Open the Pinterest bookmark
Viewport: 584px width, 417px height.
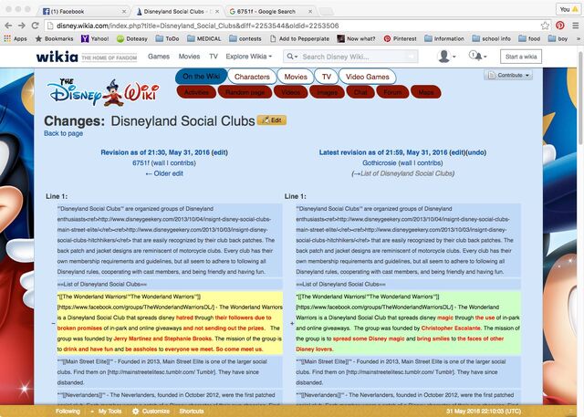coord(400,38)
